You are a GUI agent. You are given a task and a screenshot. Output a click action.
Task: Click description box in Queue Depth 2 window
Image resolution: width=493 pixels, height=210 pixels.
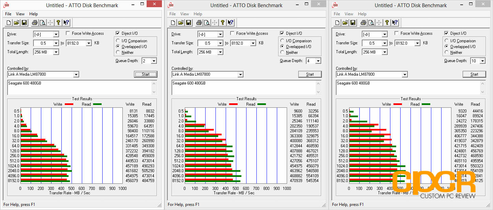(x=82, y=88)
